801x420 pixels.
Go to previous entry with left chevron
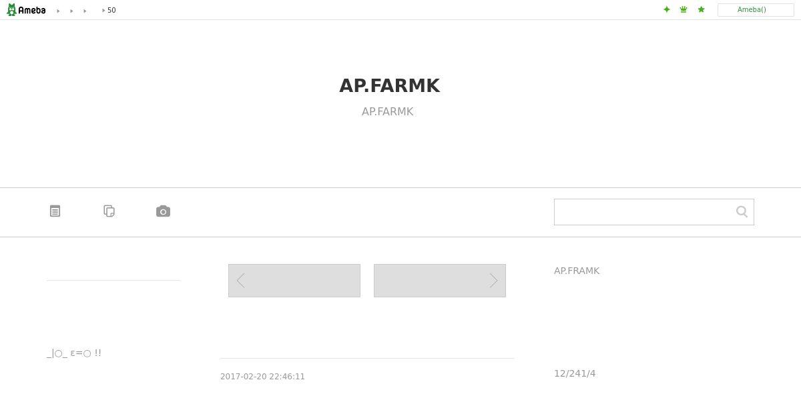294,281
